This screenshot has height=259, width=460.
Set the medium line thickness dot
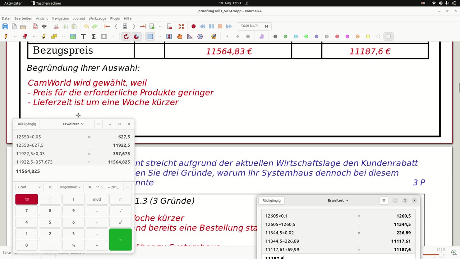point(238,36)
